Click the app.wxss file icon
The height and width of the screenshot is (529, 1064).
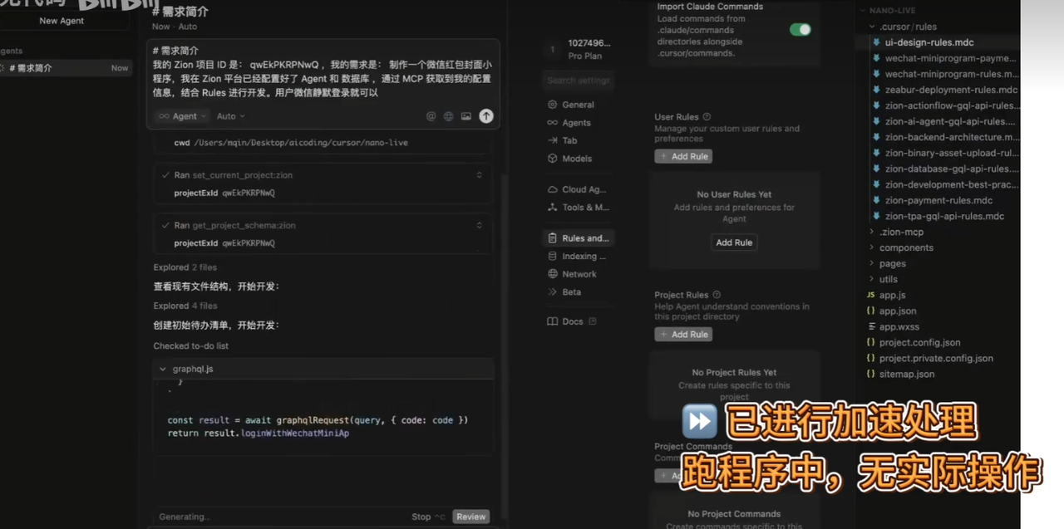pos(870,326)
